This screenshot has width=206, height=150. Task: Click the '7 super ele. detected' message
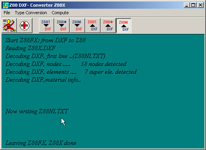[x=111, y=72]
